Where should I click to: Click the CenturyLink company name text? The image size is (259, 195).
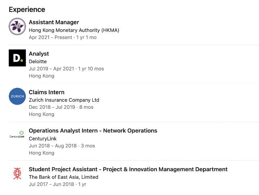click(x=43, y=139)
